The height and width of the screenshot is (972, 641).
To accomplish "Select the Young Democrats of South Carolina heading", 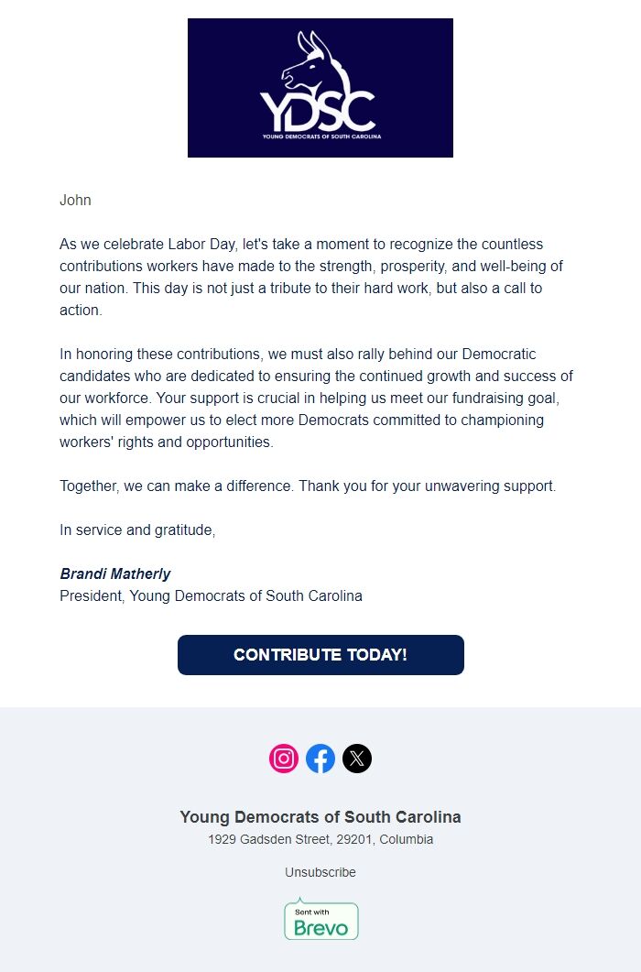I will click(320, 816).
